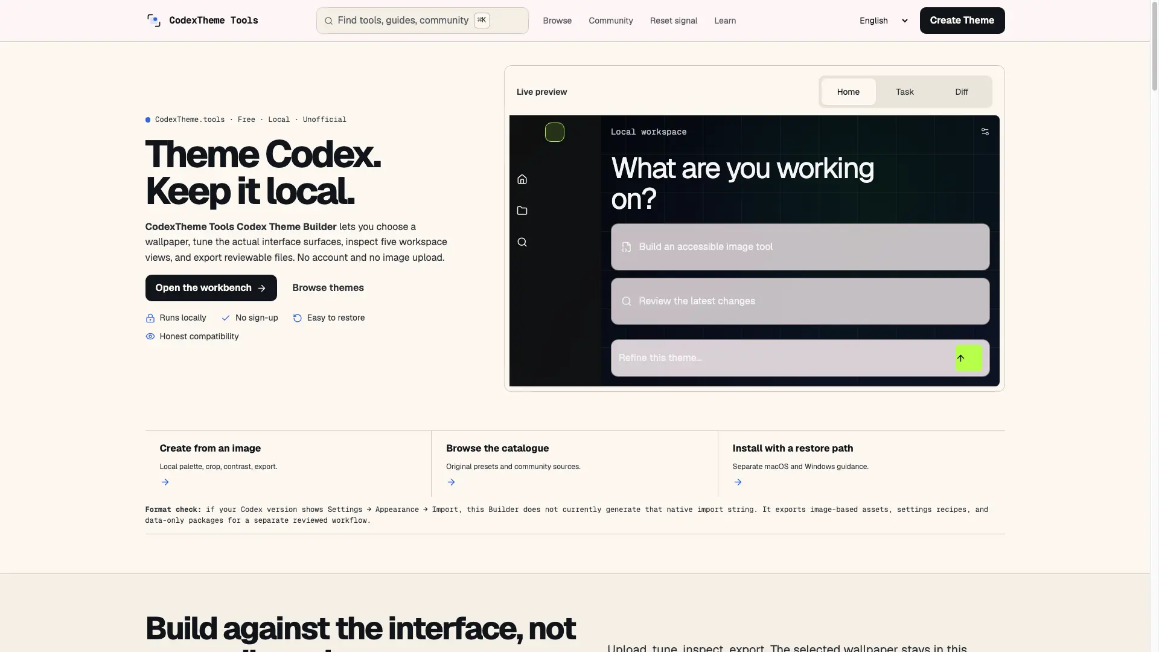Click the restore icon next to Easy to restore
This screenshot has height=652, width=1159.
click(298, 318)
